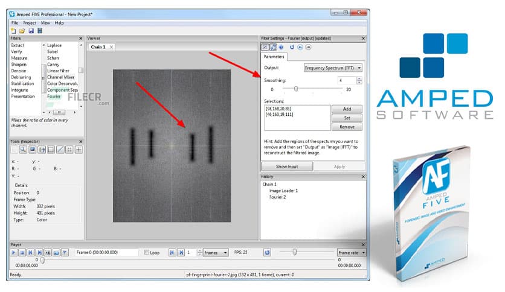This screenshot has width=505, height=292.
Task: Click the next filter right-arrow icon
Action: click(x=309, y=47)
